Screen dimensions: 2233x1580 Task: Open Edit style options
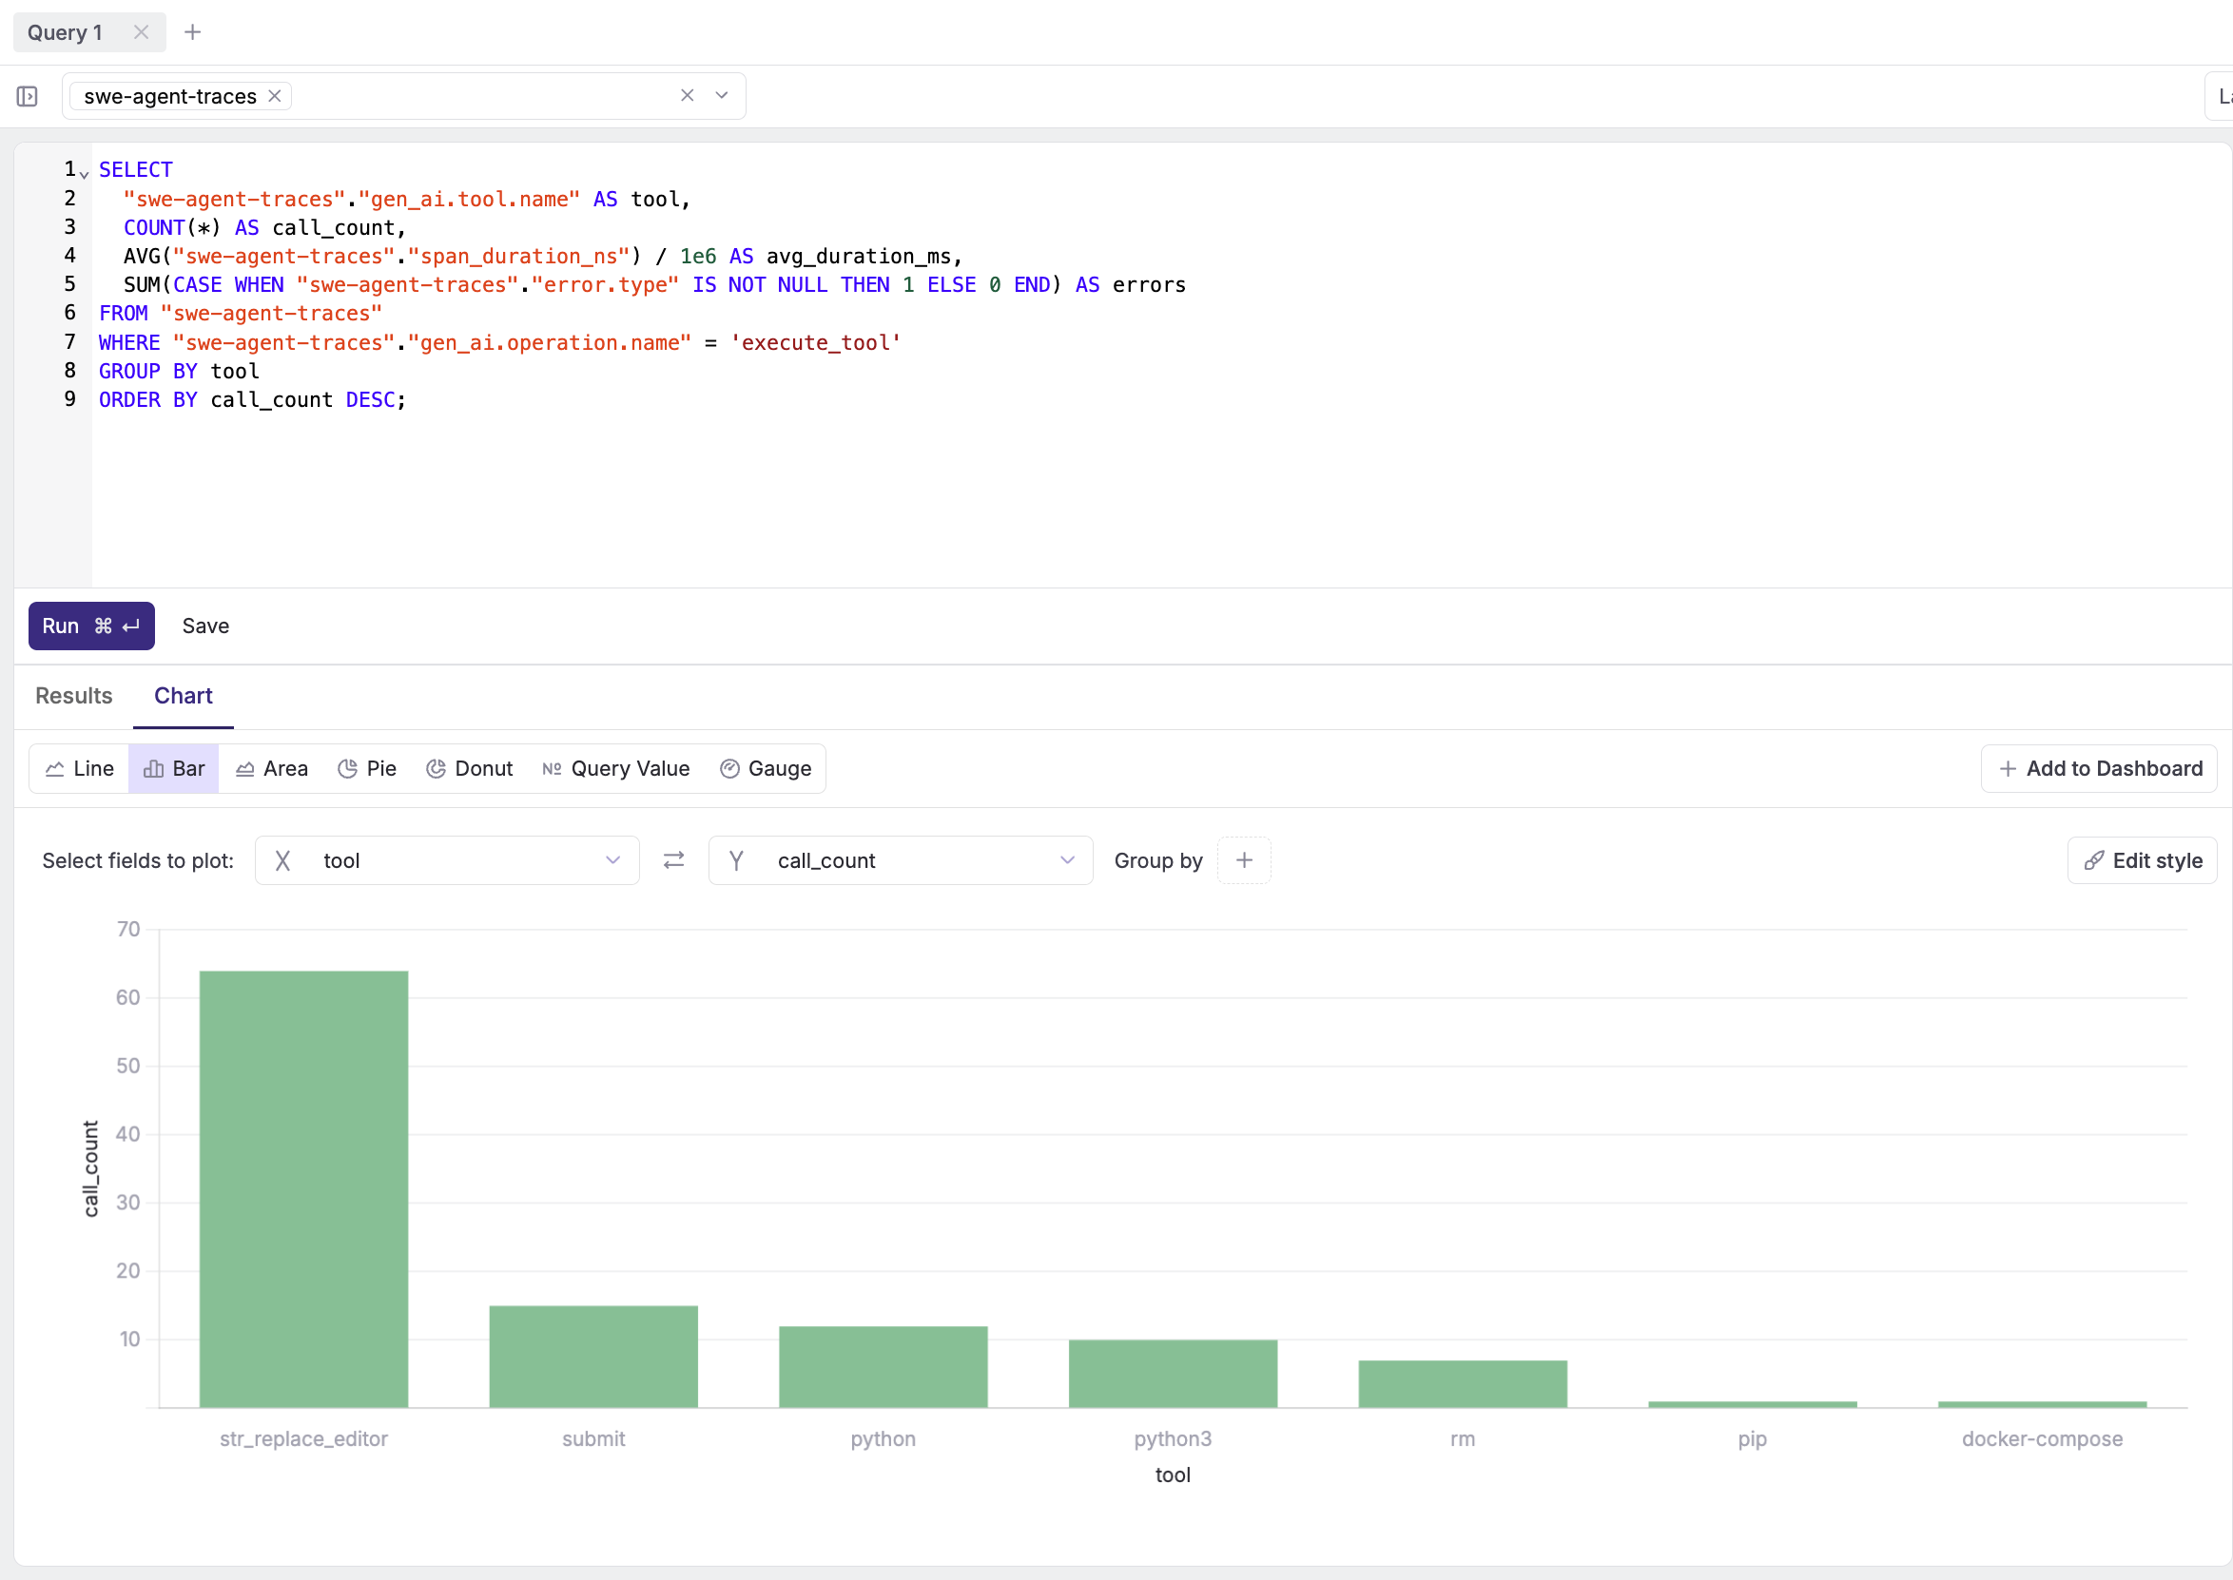click(x=2142, y=860)
